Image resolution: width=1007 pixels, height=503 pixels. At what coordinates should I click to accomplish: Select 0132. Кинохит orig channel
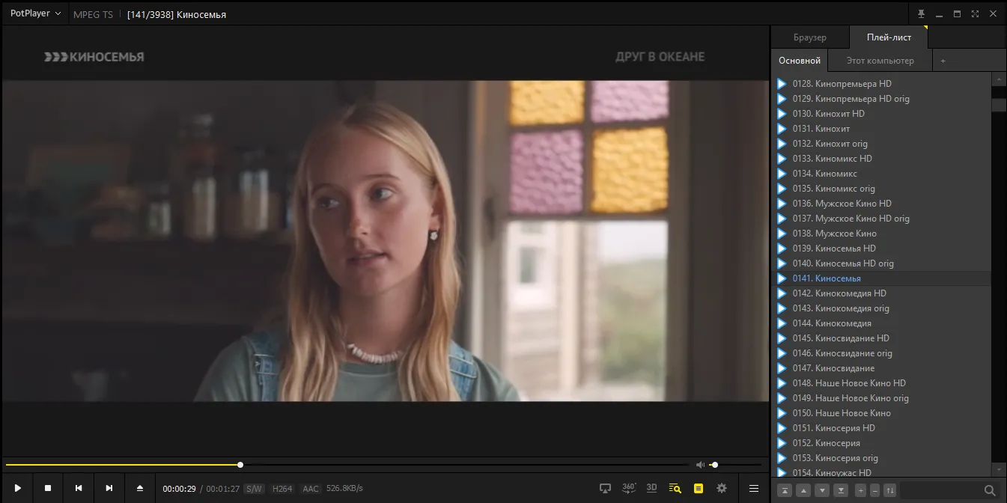(881, 144)
